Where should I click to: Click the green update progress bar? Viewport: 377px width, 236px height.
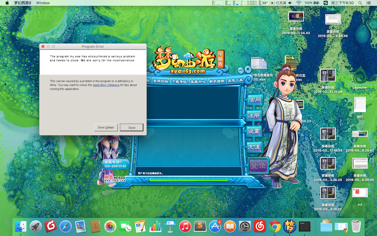click(188, 180)
